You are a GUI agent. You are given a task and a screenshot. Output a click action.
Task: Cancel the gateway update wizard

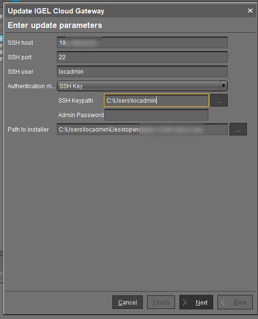coord(127,302)
